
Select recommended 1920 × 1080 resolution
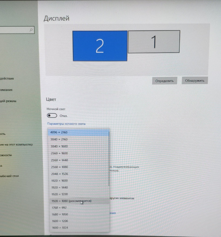pyautogui.click(x=71, y=201)
